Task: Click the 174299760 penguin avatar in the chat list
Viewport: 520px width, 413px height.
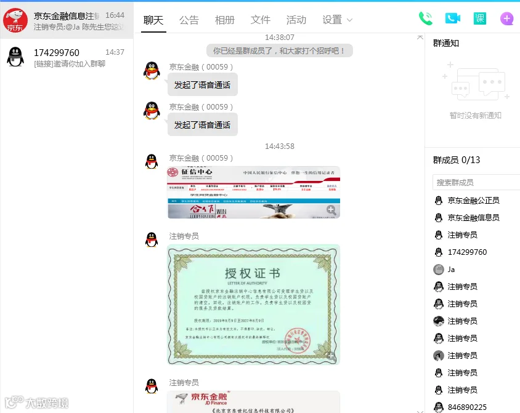Action: [15, 57]
